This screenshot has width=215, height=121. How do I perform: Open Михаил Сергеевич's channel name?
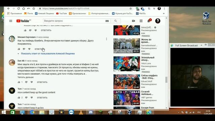27,37
